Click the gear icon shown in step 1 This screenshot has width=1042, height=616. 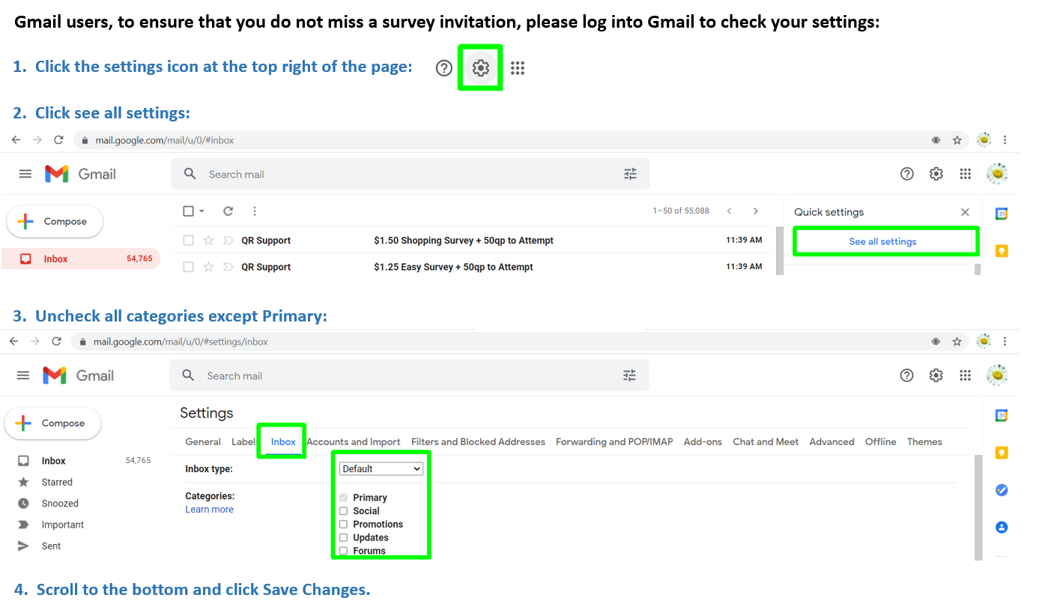(480, 68)
